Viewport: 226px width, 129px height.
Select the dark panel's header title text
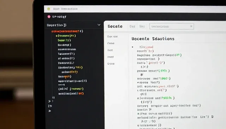[56, 25]
